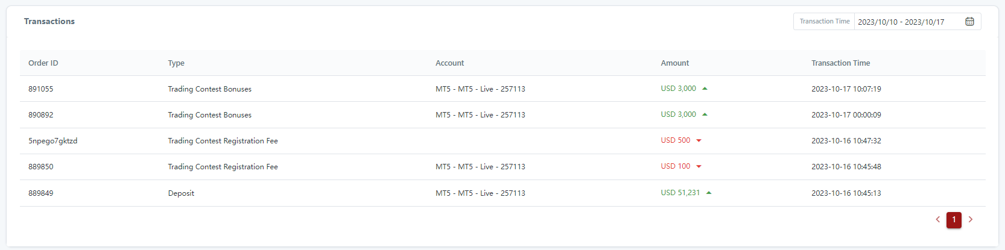Click green up arrow for order 890892
1005x250 pixels.
[705, 114]
